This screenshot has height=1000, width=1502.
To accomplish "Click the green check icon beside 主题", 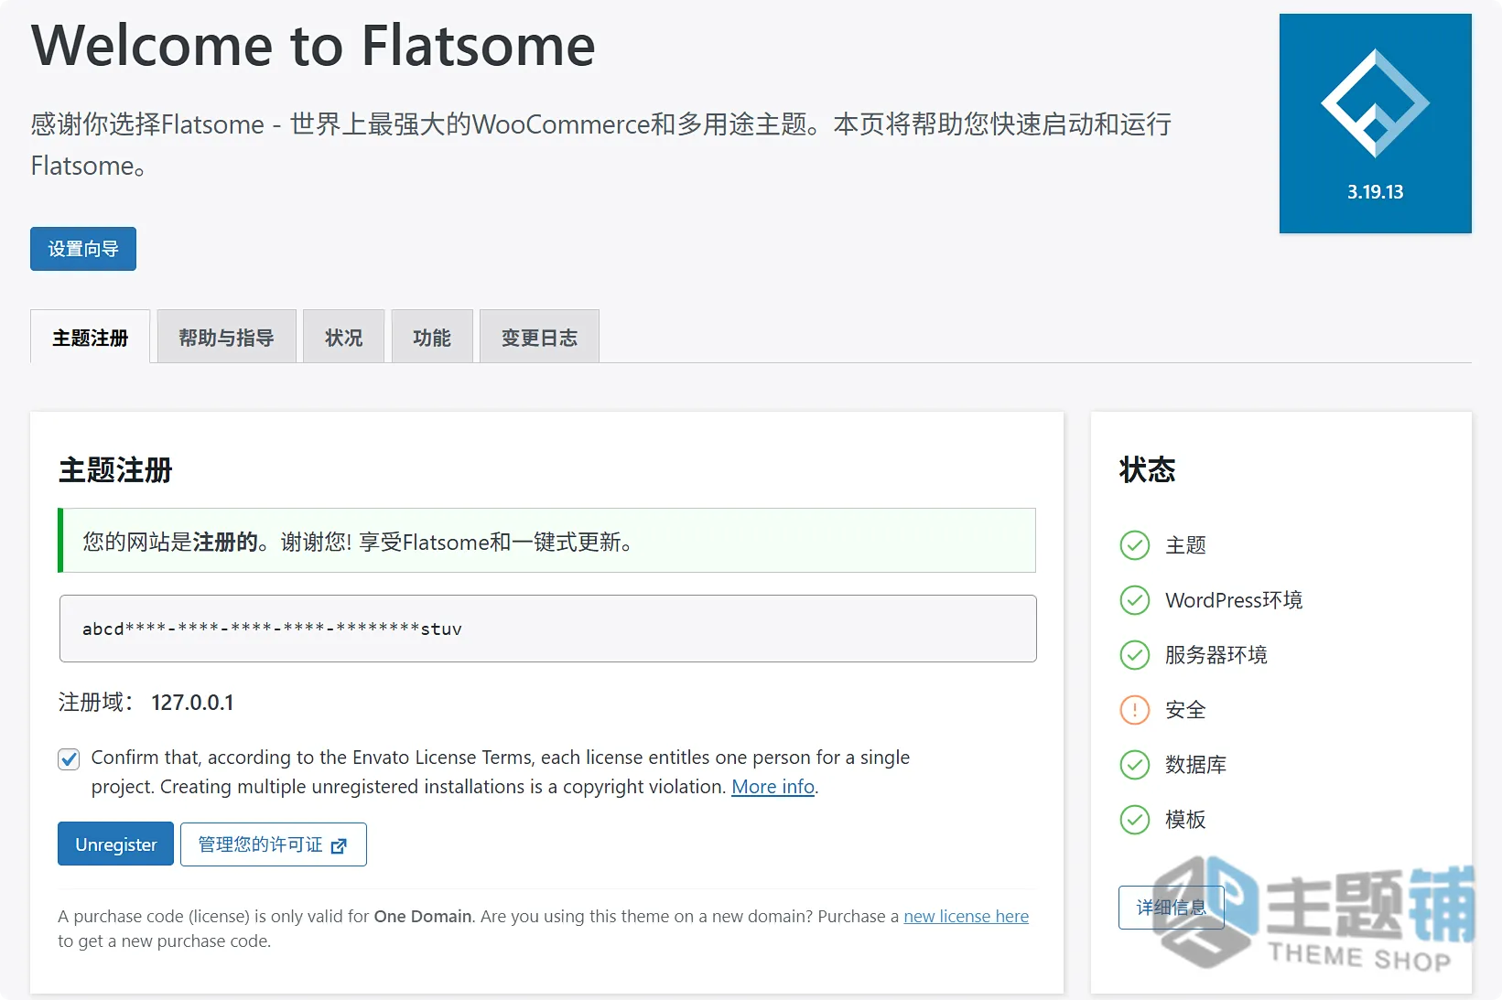I will (x=1135, y=545).
